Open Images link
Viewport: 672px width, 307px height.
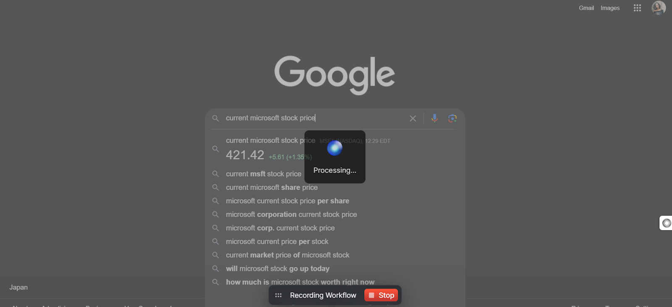[610, 8]
